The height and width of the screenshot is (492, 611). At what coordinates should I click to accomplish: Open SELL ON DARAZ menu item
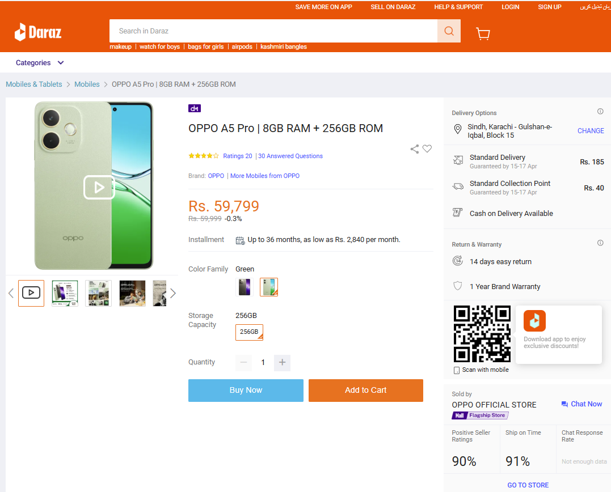393,7
